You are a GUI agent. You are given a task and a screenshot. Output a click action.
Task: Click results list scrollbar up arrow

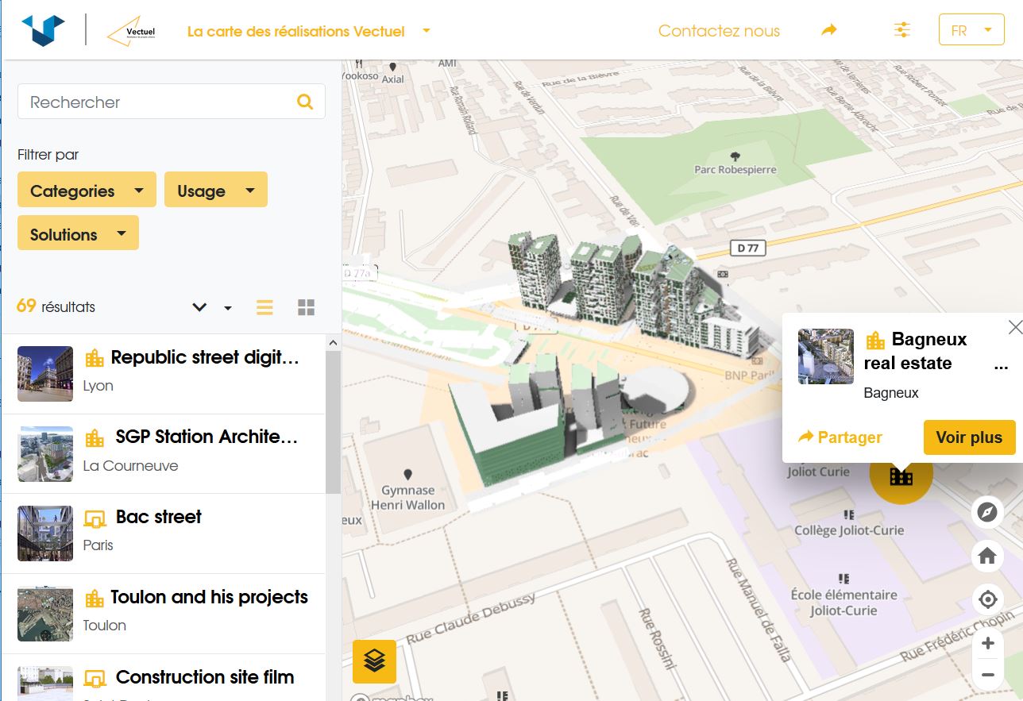(333, 343)
